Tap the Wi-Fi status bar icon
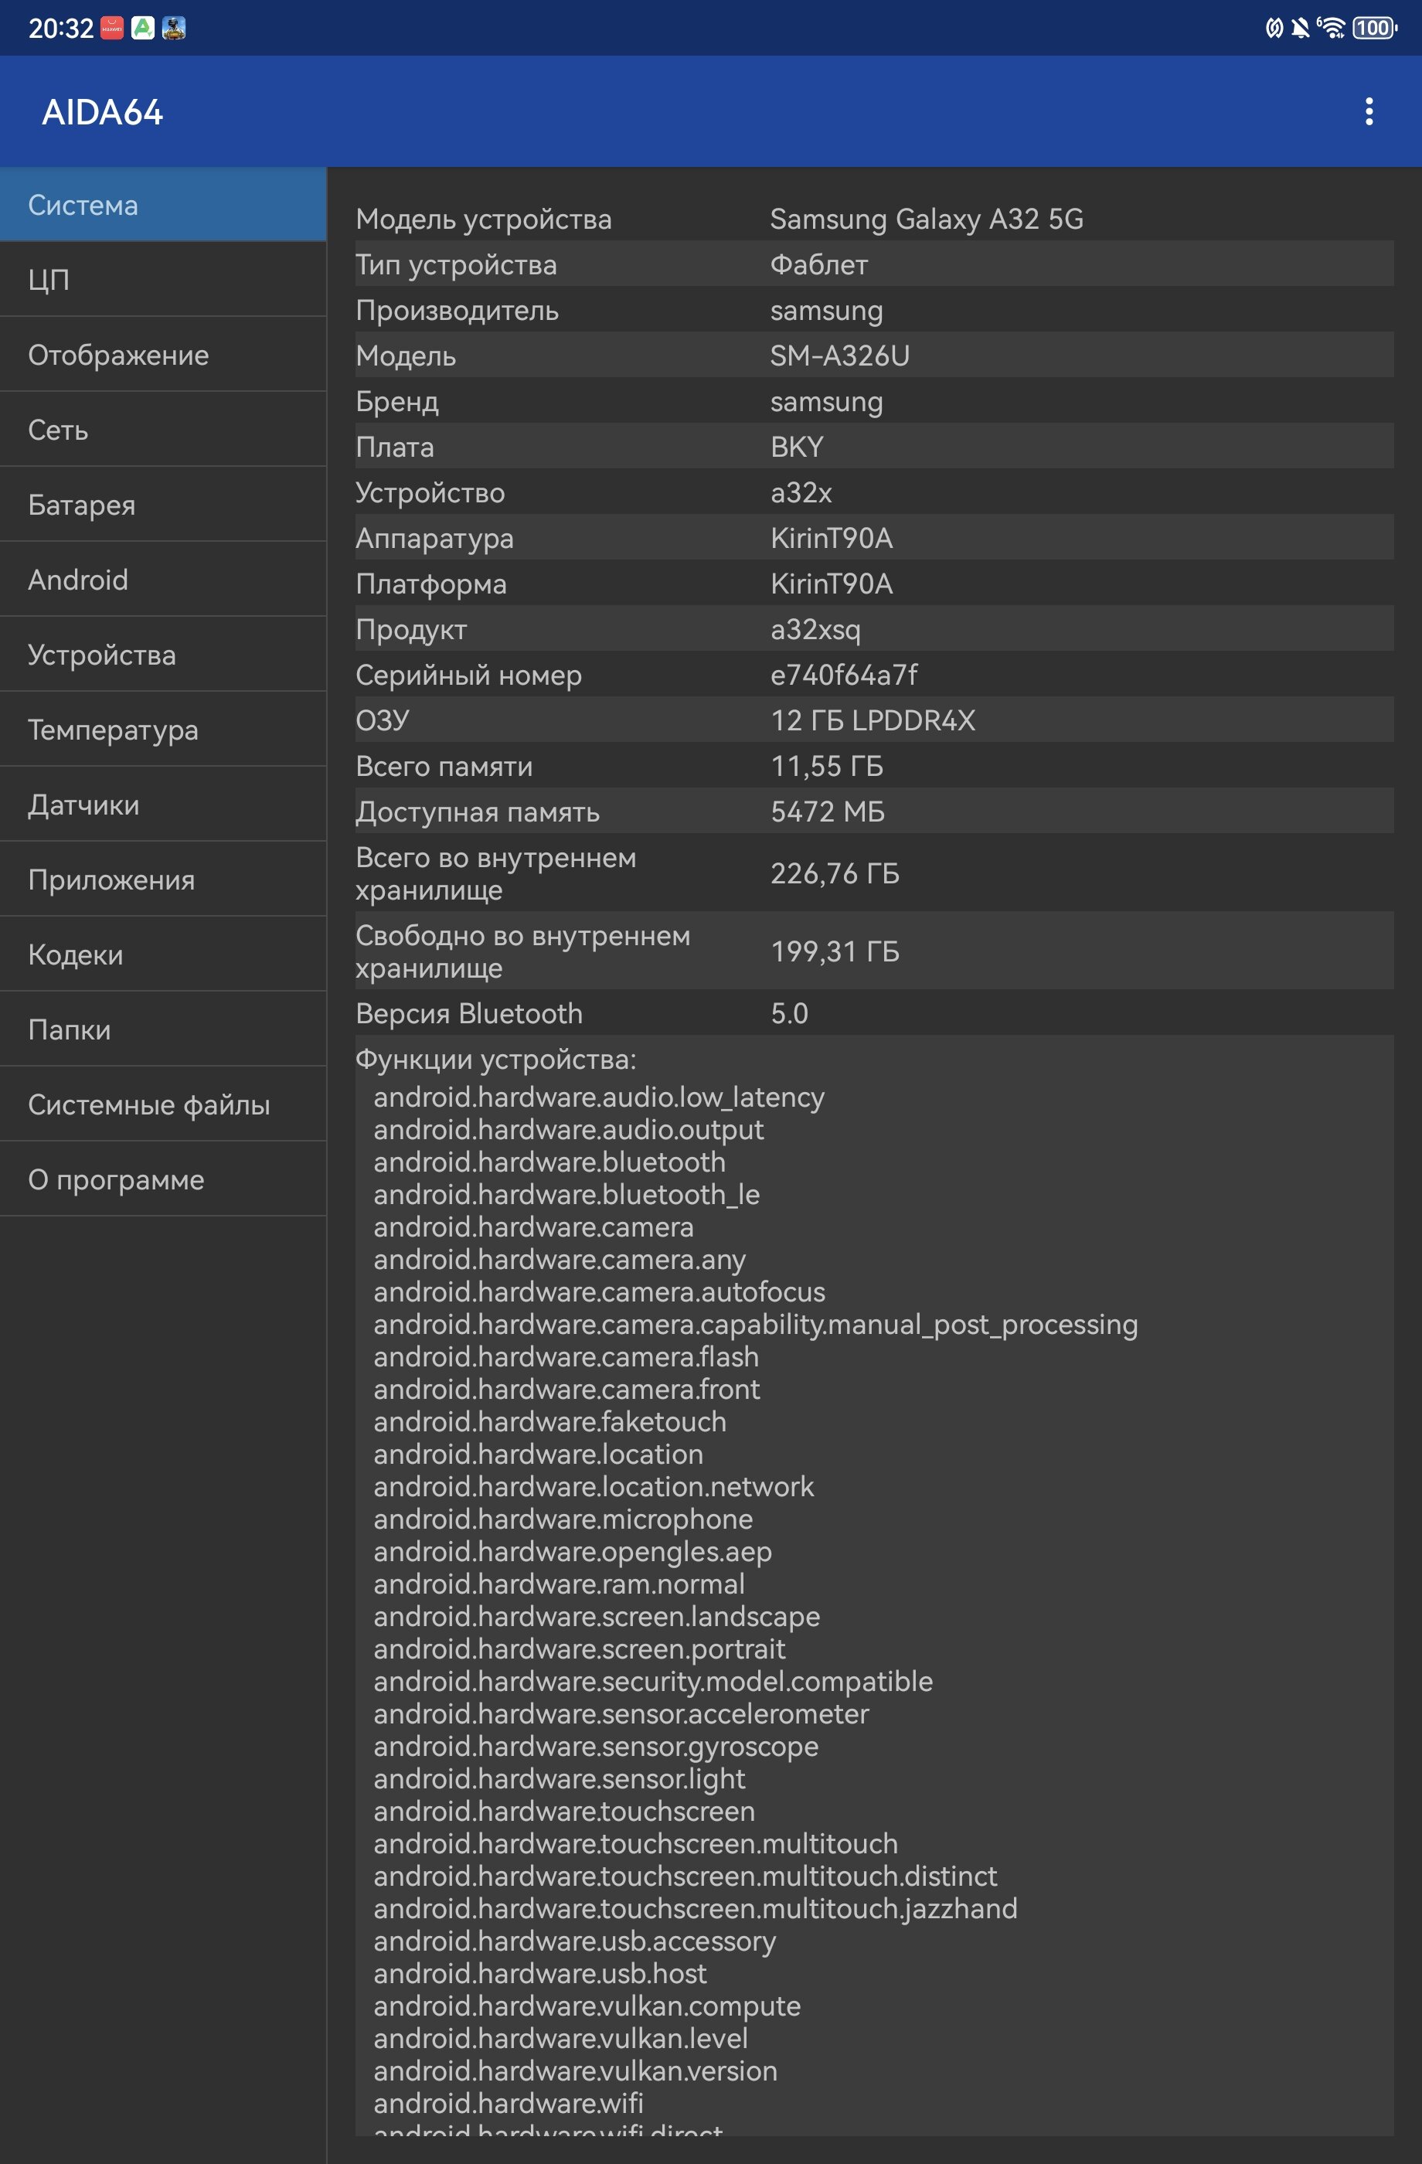 point(1331,28)
